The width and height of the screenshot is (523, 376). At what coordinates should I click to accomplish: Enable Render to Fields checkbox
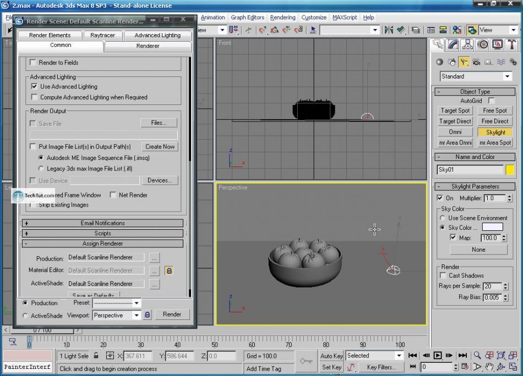(32, 62)
